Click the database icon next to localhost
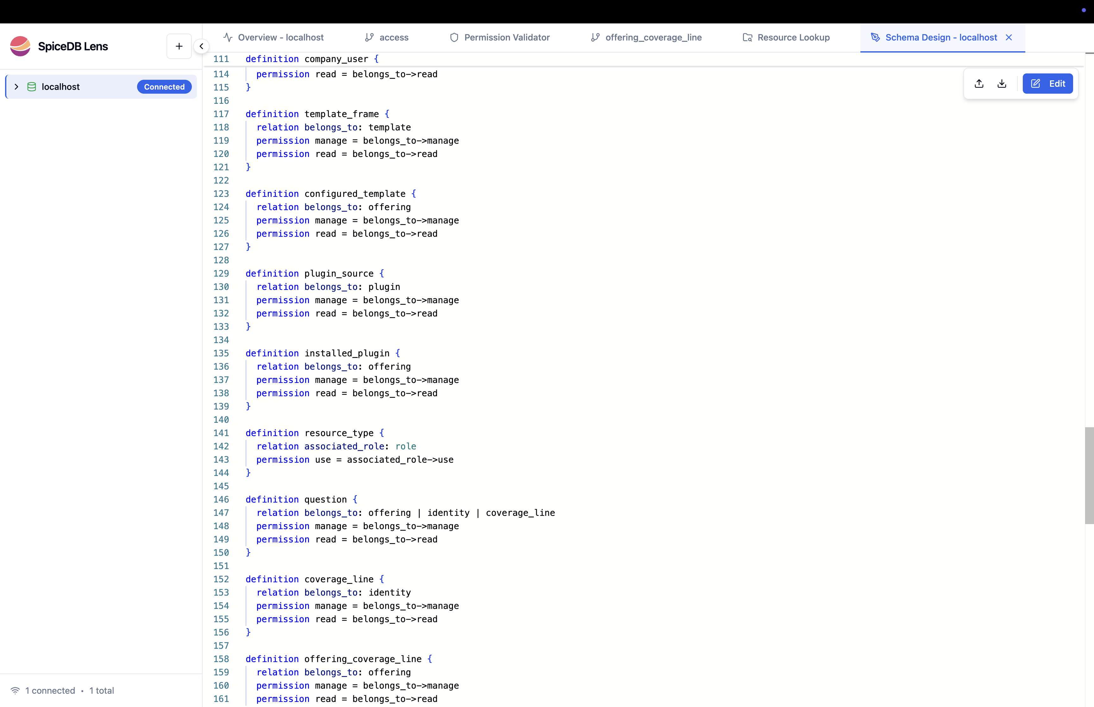 [32, 86]
